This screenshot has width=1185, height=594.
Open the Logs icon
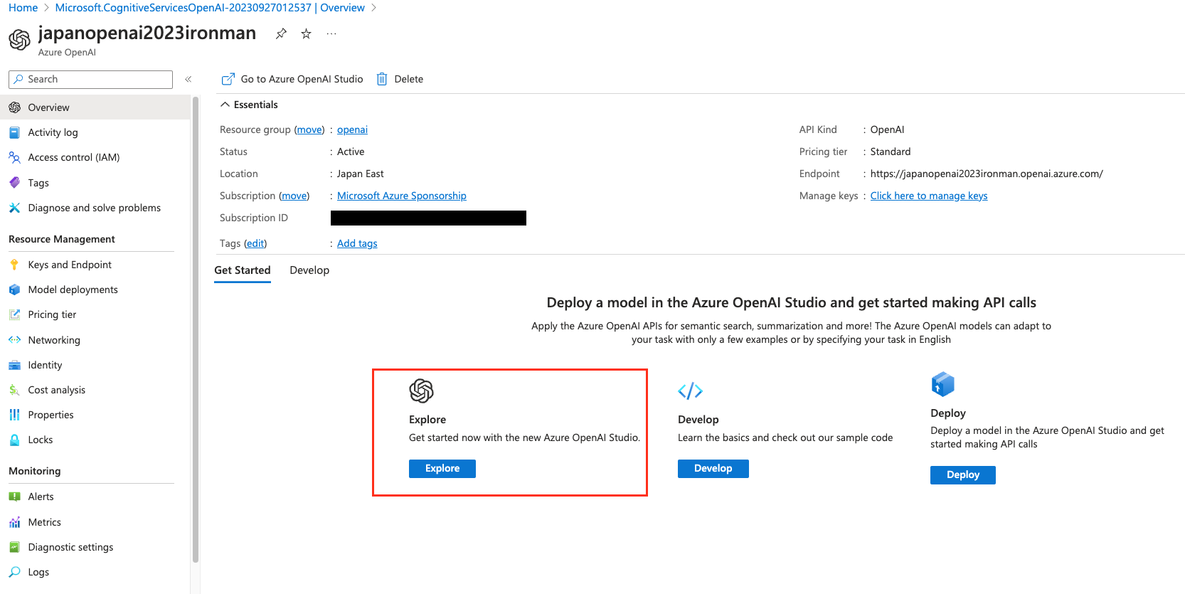[14, 572]
